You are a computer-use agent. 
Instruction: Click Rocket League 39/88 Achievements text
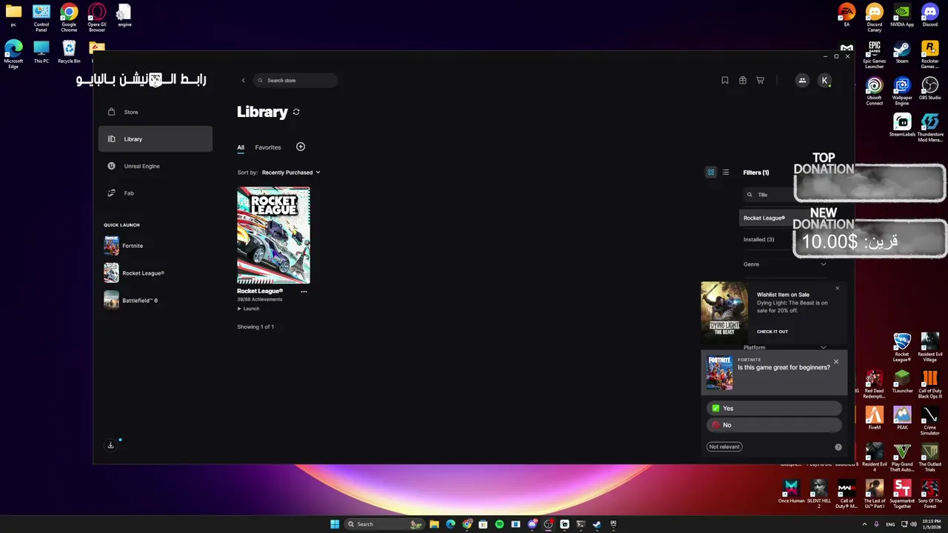tap(259, 300)
